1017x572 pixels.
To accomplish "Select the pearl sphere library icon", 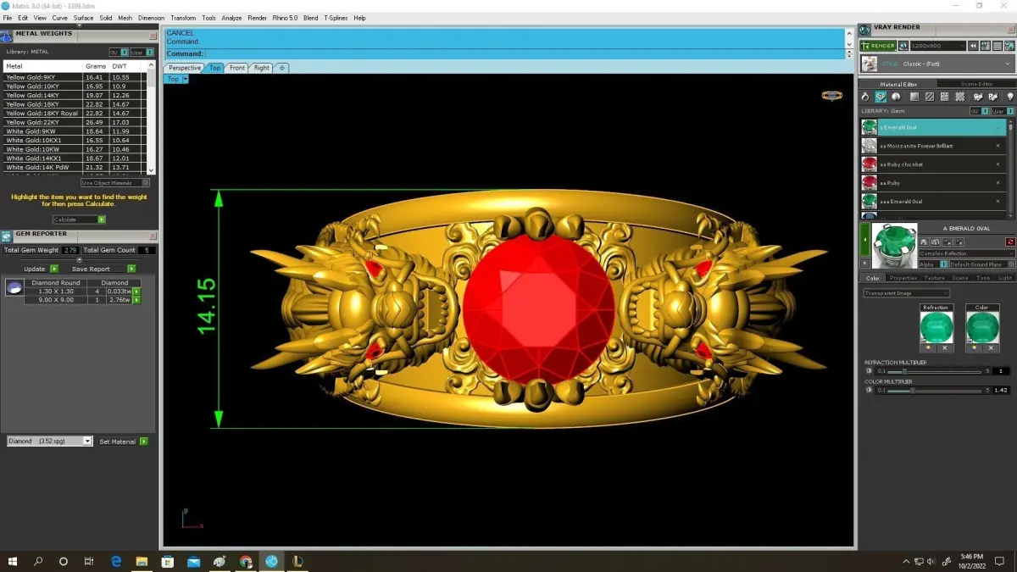I will 896,97.
